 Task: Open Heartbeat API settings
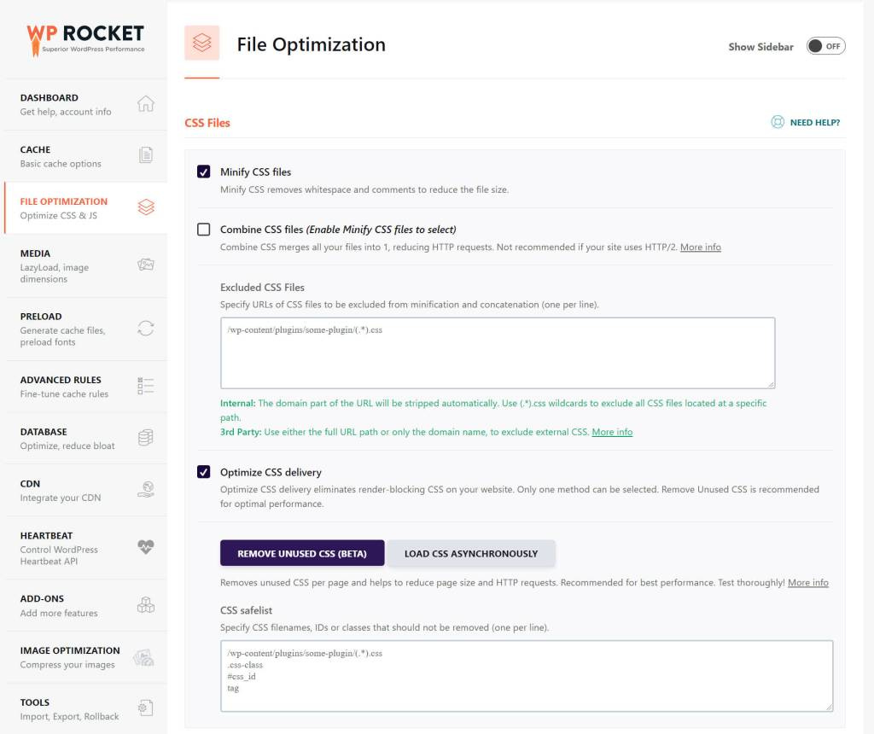pos(86,548)
